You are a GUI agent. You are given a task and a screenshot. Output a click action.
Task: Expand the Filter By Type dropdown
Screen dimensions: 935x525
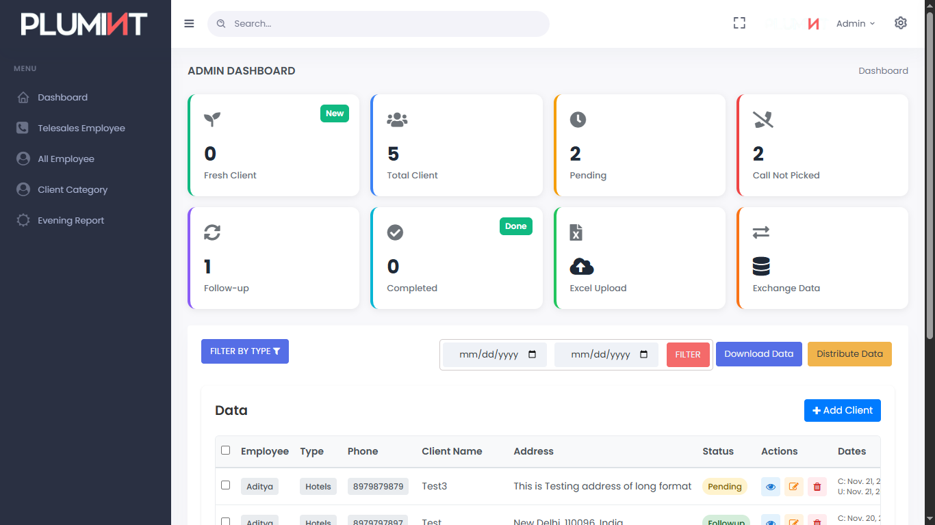[x=244, y=351]
